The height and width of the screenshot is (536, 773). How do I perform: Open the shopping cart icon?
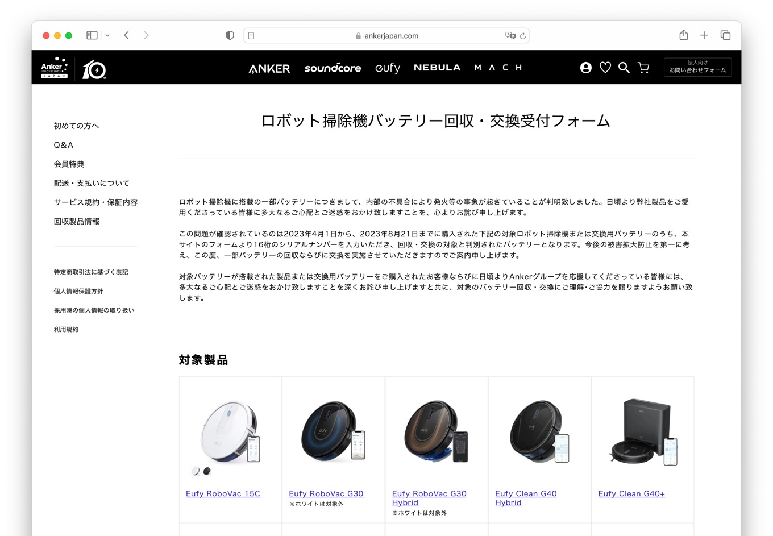[x=643, y=67]
